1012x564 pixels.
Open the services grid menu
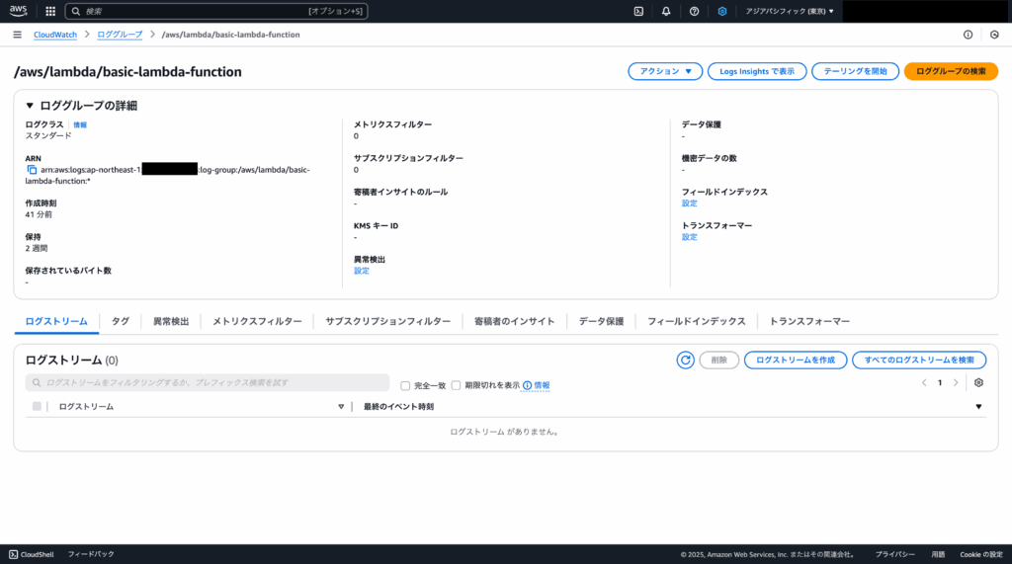coord(50,11)
